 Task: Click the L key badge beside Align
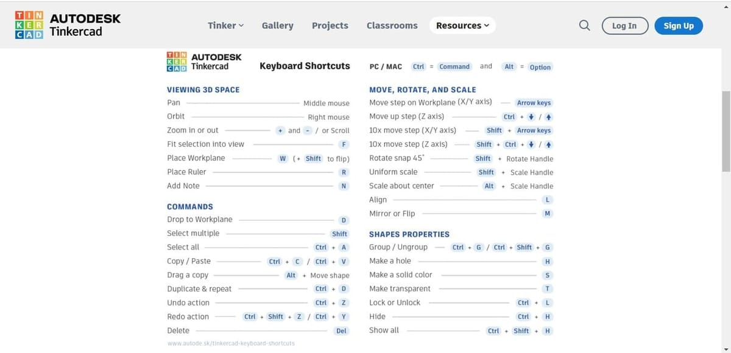548,200
